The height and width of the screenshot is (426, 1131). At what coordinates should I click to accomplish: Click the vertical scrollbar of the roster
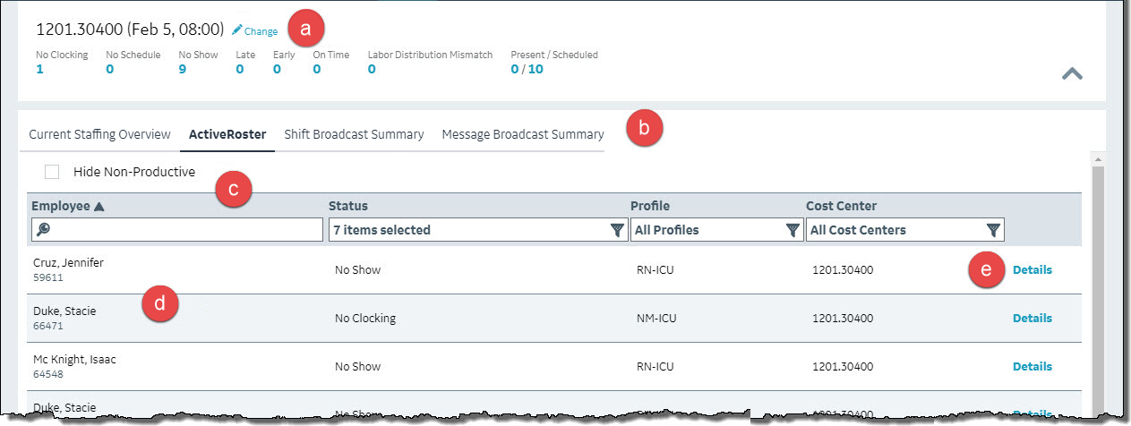point(1097,286)
